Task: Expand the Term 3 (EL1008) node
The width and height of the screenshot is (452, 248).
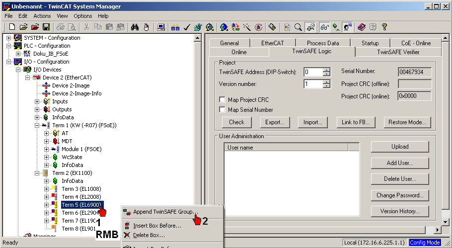Action: 46,189
